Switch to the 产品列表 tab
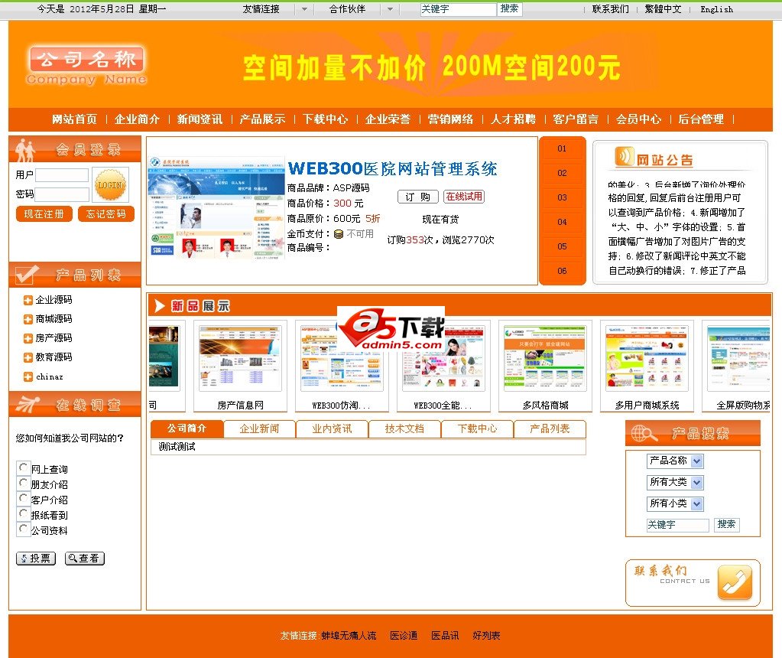Viewport: 782px width, 658px height. [x=550, y=429]
